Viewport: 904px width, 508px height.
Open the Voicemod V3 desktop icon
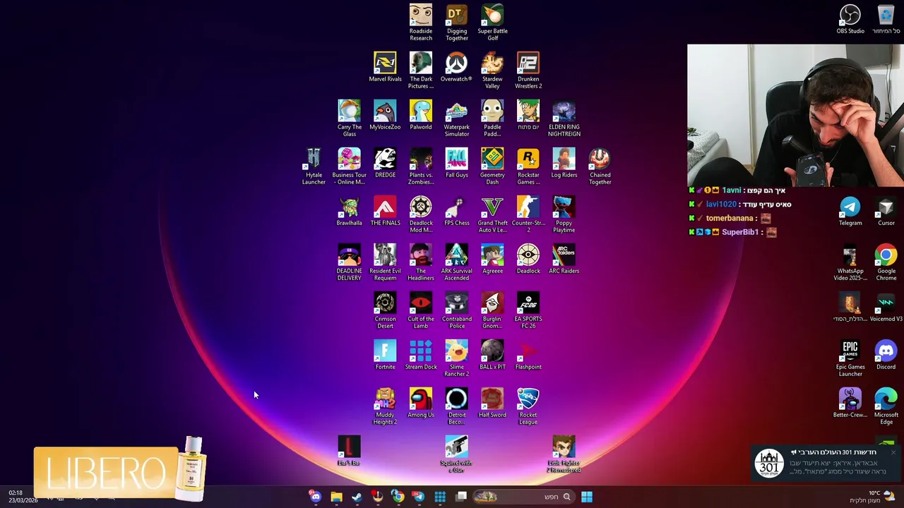pos(886,307)
